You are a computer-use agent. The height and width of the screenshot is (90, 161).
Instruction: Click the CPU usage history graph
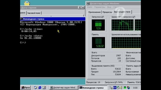click(123, 25)
